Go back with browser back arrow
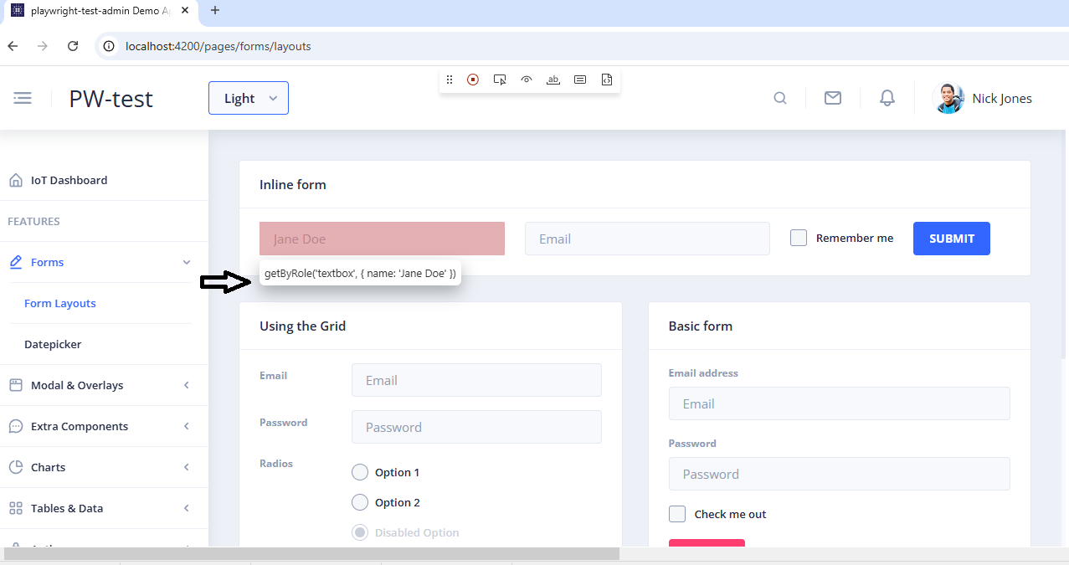Image resolution: width=1069 pixels, height=565 pixels. (13, 46)
